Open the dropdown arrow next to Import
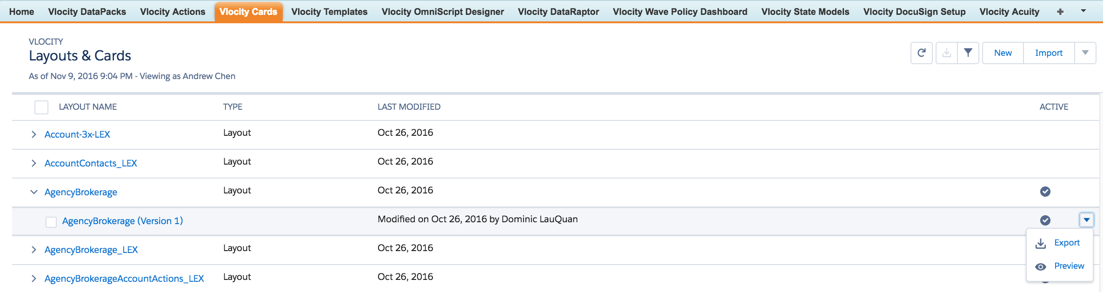 [1085, 53]
